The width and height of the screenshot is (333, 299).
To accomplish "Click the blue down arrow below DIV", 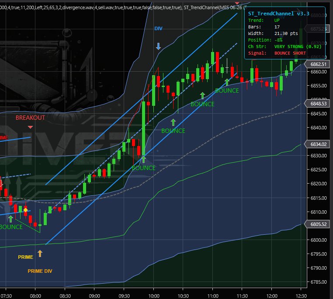I will click(159, 46).
